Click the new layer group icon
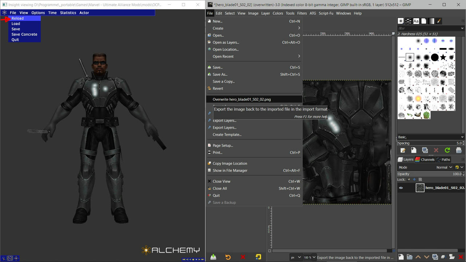466x262 pixels. click(410, 257)
